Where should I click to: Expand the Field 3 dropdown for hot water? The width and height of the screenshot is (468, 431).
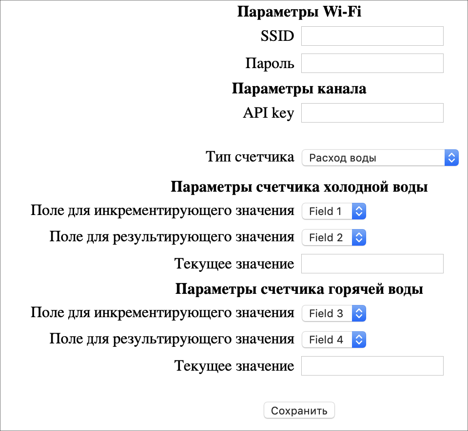point(334,313)
